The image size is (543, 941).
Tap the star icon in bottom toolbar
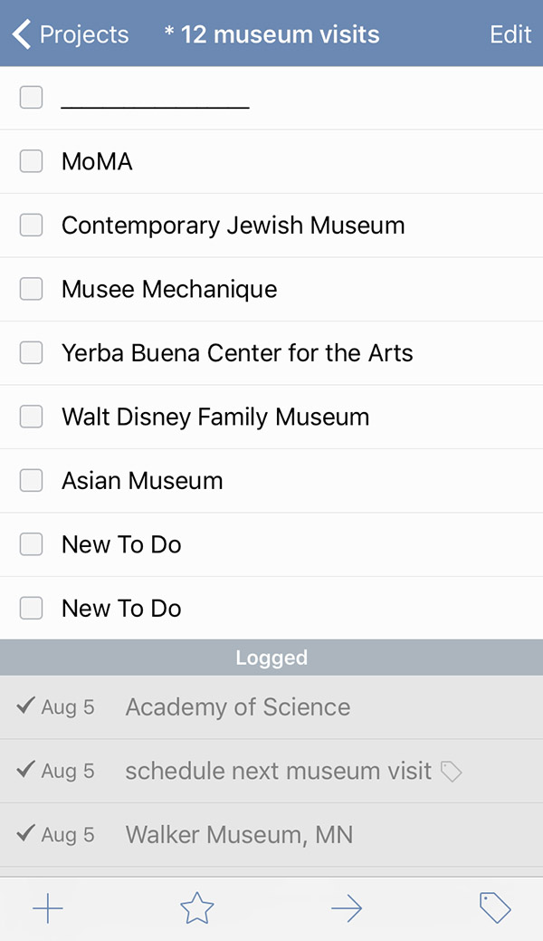click(x=196, y=908)
